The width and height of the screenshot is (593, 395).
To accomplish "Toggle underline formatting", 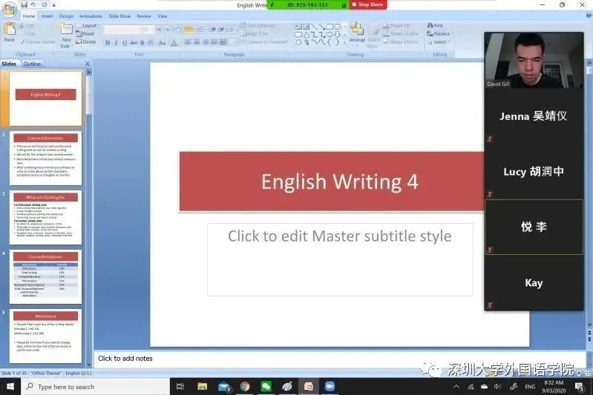I will [125, 43].
